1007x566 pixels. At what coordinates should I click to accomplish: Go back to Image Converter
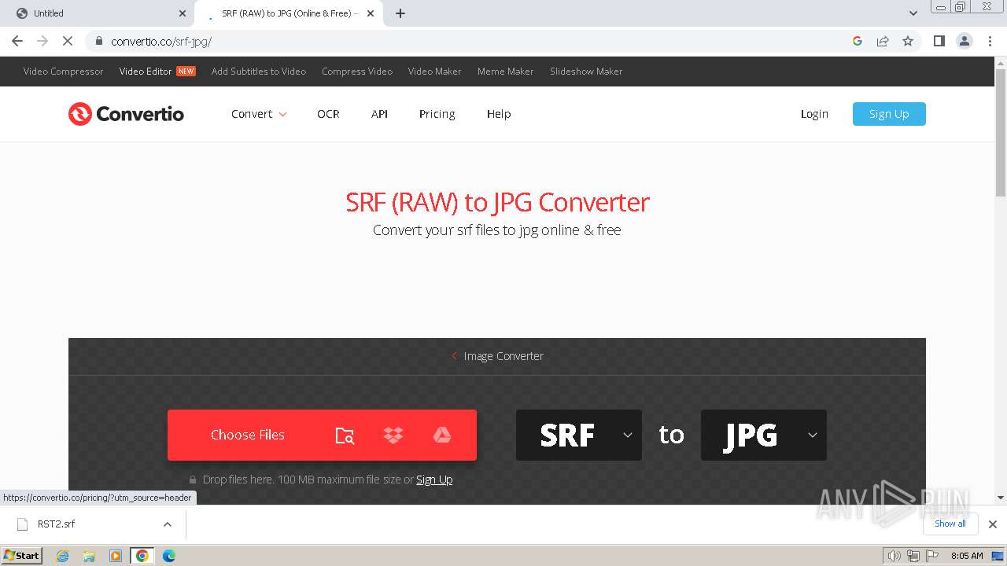click(x=497, y=356)
